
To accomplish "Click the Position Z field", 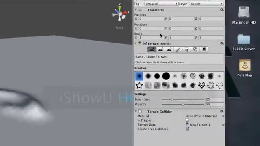I will (211, 19).
